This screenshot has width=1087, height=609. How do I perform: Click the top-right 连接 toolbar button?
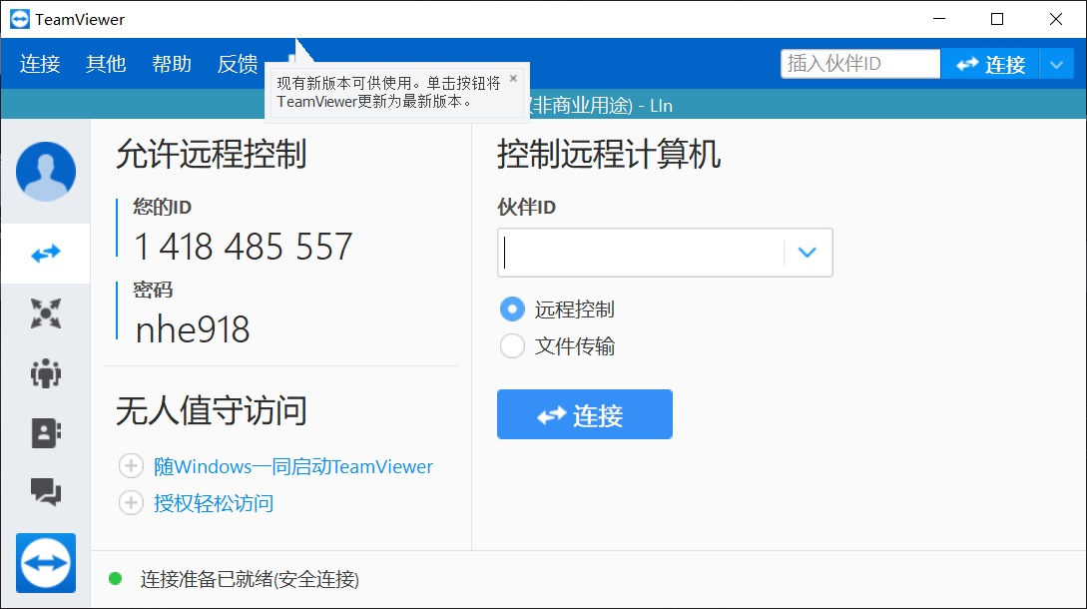pos(990,65)
